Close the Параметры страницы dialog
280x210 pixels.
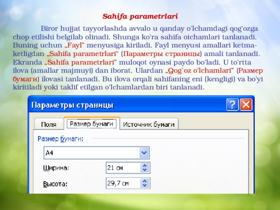coord(246,105)
